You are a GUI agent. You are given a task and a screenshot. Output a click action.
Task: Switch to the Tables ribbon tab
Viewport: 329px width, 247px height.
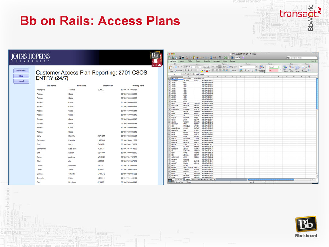tap(190, 61)
